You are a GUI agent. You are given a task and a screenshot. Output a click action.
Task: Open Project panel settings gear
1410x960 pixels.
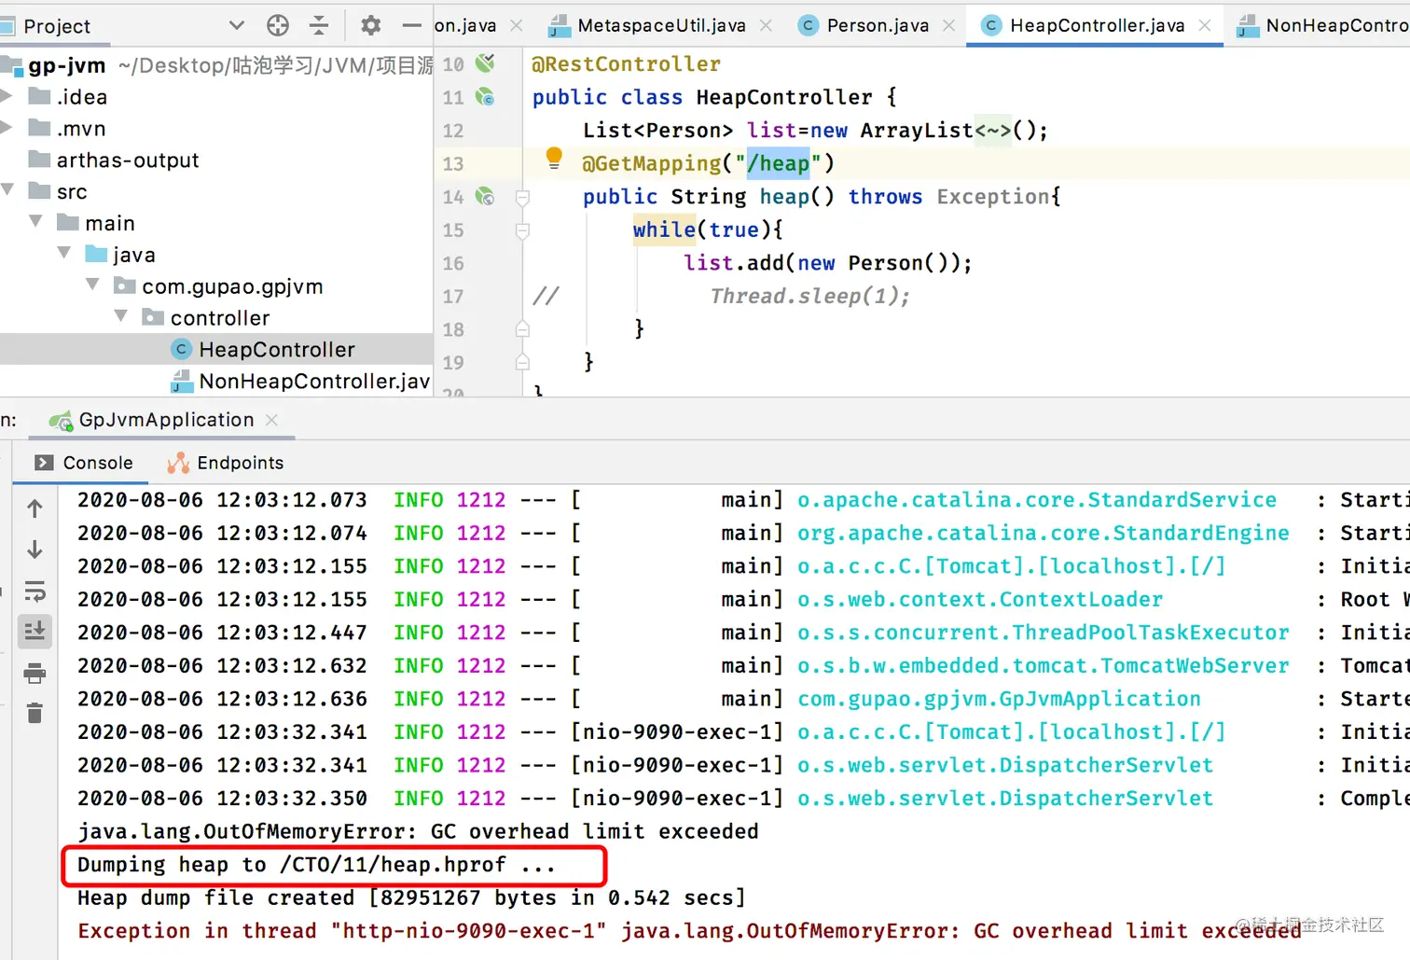coord(370,25)
